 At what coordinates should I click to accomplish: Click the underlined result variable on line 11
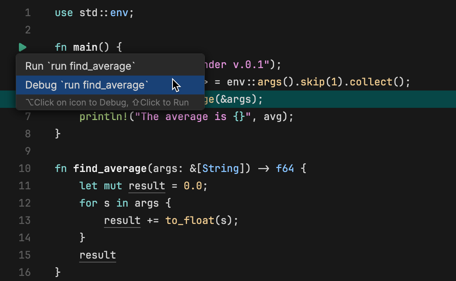coord(146,186)
